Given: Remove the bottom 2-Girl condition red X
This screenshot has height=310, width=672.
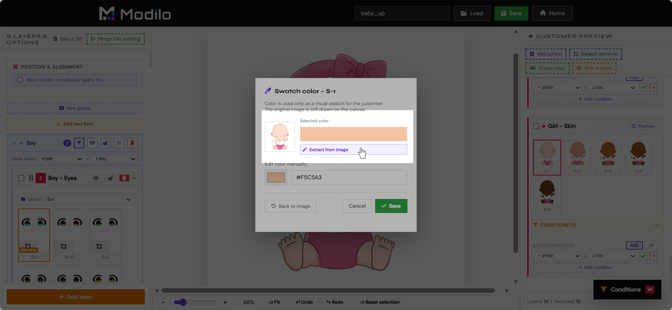Looking at the screenshot, I should (x=654, y=256).
